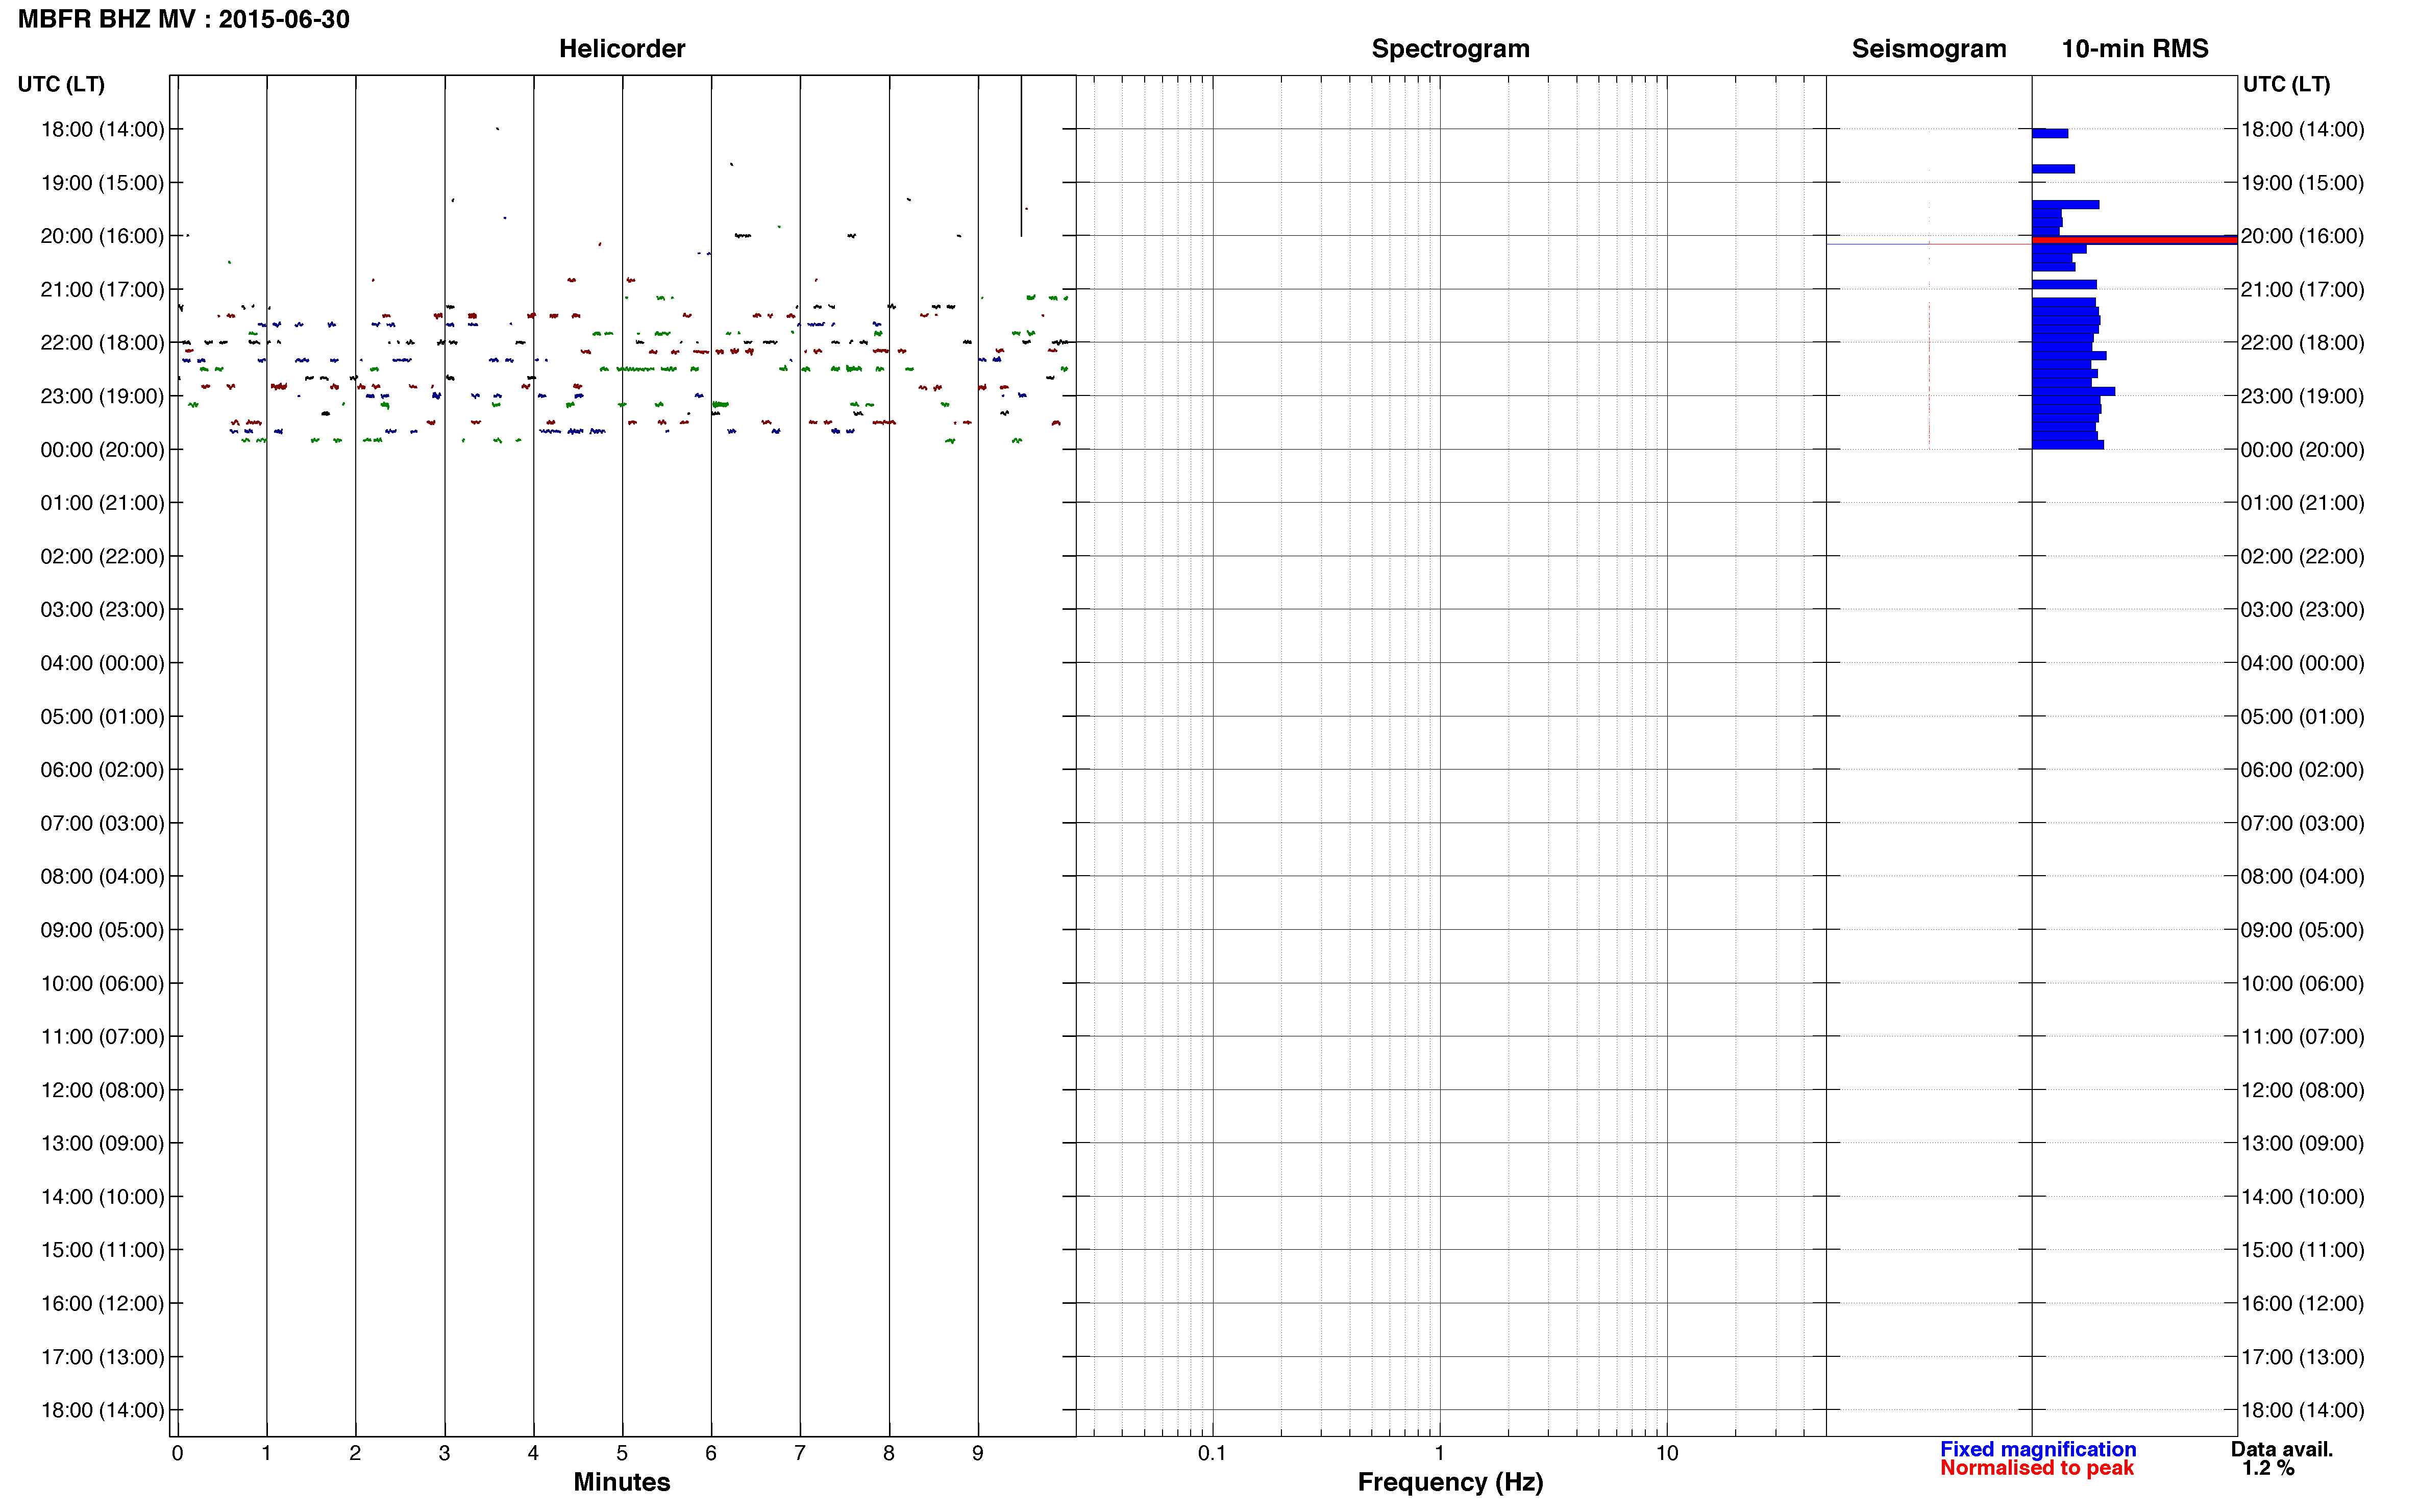Click left-axis label '16:00 (12:00)'
This screenshot has height=1512, width=2419.
[102, 1303]
